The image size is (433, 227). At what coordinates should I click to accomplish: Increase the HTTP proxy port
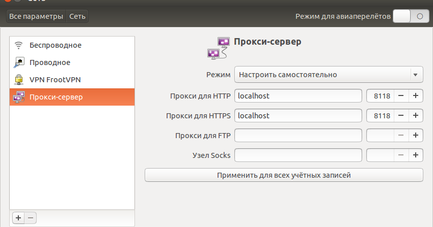[416, 96]
